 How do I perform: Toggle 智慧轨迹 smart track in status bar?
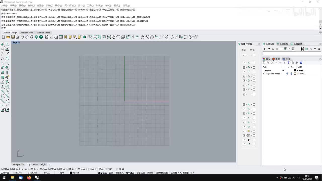coord(141,173)
